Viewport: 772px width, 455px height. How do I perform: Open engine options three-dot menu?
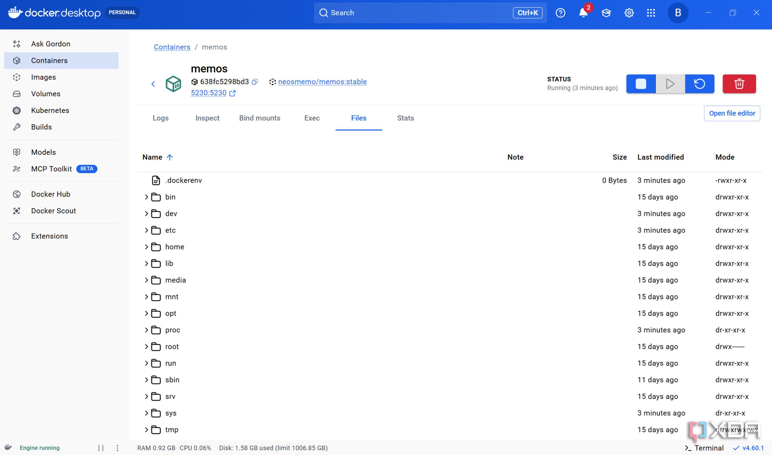[x=117, y=448]
